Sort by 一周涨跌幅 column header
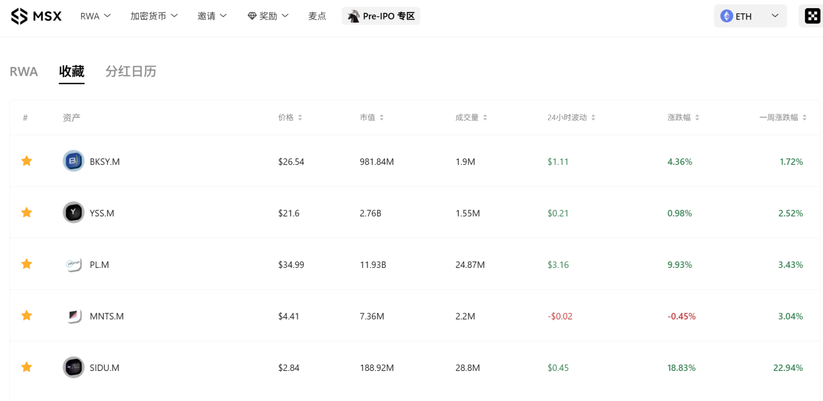Screen dimensions: 823x401 [782, 117]
